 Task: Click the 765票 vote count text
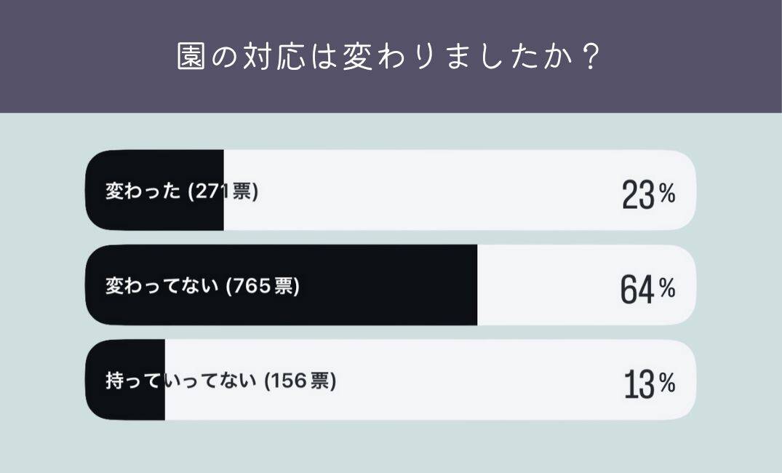pos(265,286)
